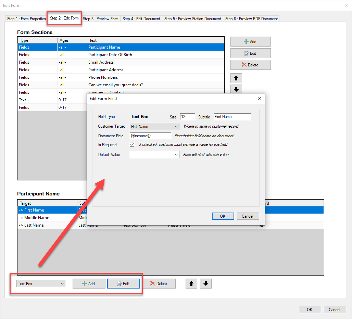Image resolution: width=352 pixels, height=319 pixels.
Task: Toggle the Is Required checkbox
Action: click(x=132, y=144)
